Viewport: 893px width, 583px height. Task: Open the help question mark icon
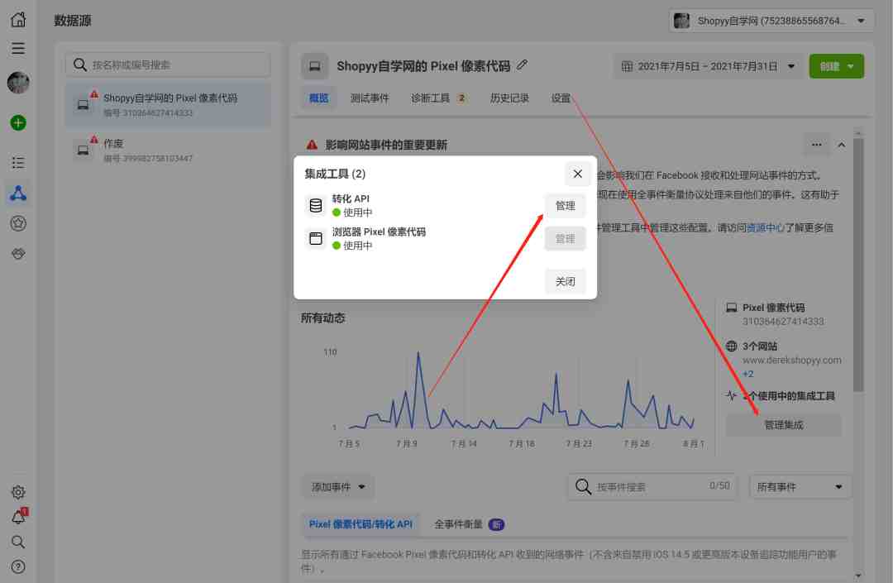coord(18,566)
